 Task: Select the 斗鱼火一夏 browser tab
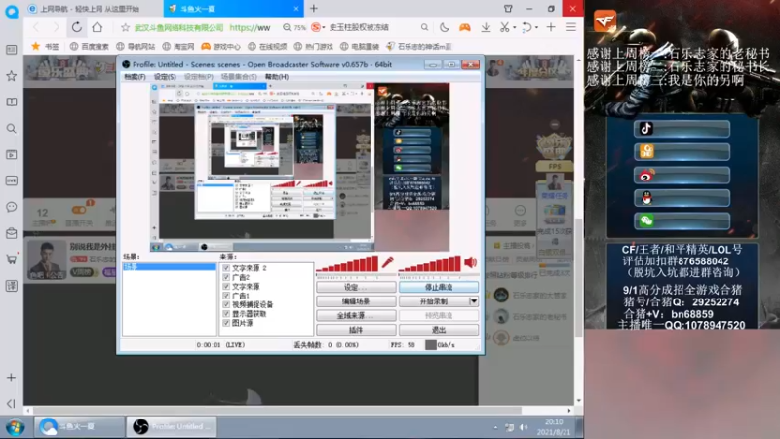coord(233,9)
